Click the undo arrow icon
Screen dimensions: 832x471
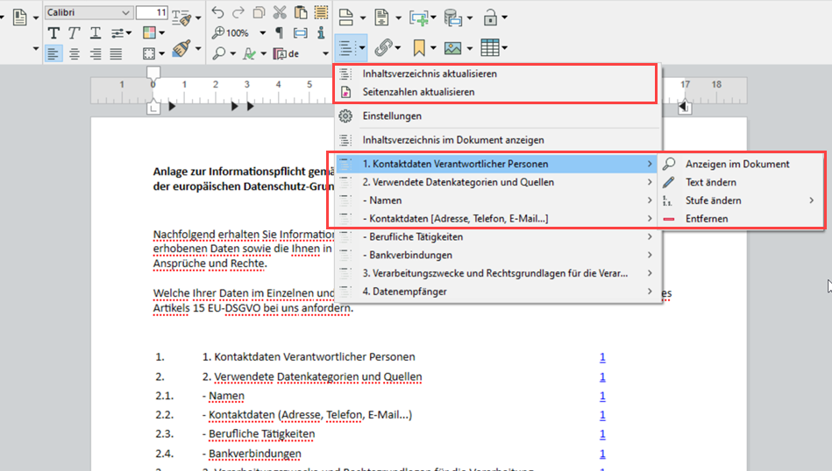point(217,12)
